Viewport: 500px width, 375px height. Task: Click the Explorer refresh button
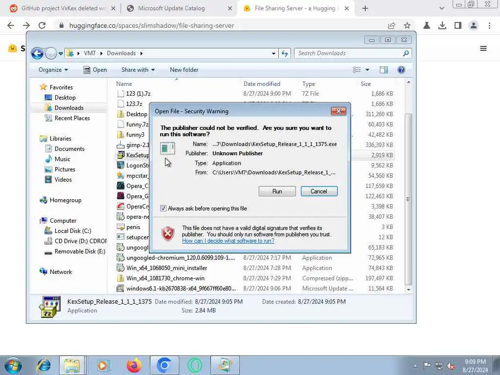[285, 54]
